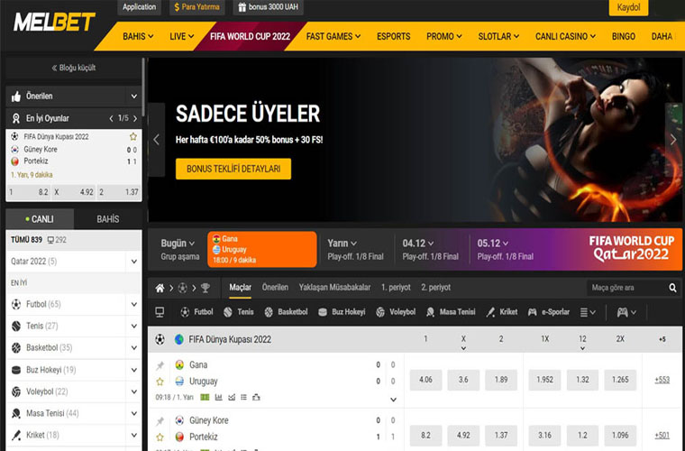The height and width of the screenshot is (451, 685).
Task: Click the soccer ball breadcrumb icon
Action: (x=183, y=288)
